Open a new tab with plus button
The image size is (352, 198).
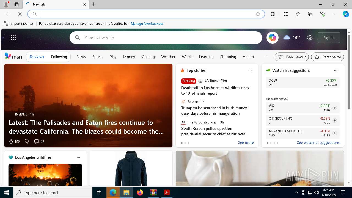point(94,4)
